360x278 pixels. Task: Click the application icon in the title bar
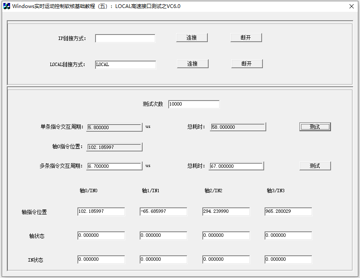coord(7,6)
